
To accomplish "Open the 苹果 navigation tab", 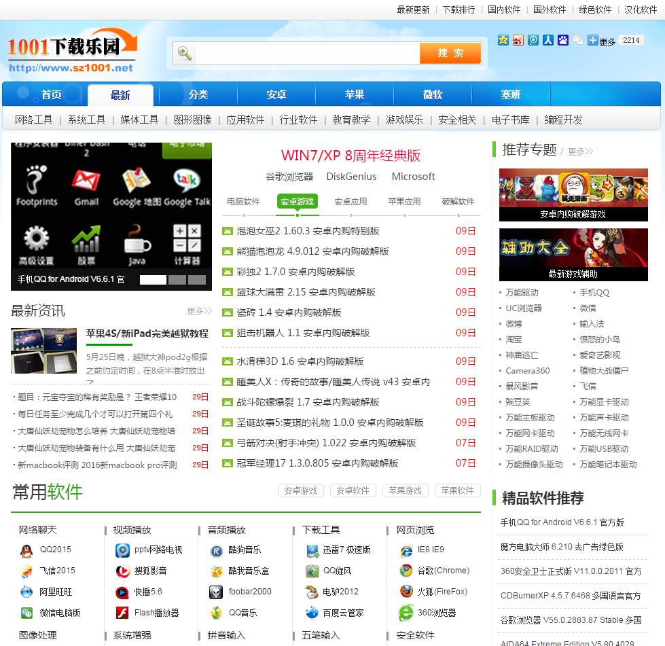I will [x=354, y=94].
